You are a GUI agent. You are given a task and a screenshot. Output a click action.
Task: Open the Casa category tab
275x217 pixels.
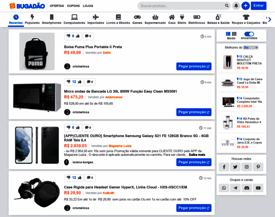[172, 20]
